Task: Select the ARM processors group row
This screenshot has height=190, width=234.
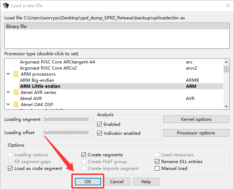Action: tap(114, 74)
